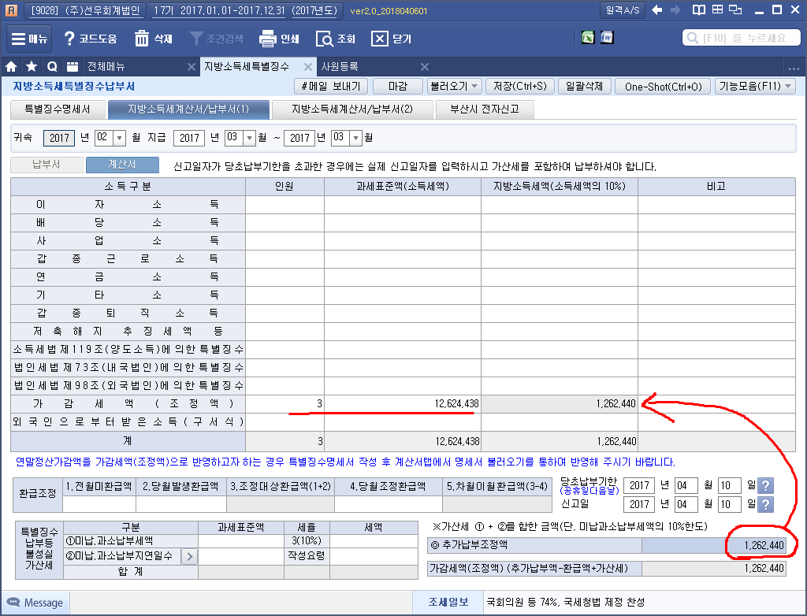Switch to 납부서 view toggle
The height and width of the screenshot is (616, 807).
[x=46, y=165]
